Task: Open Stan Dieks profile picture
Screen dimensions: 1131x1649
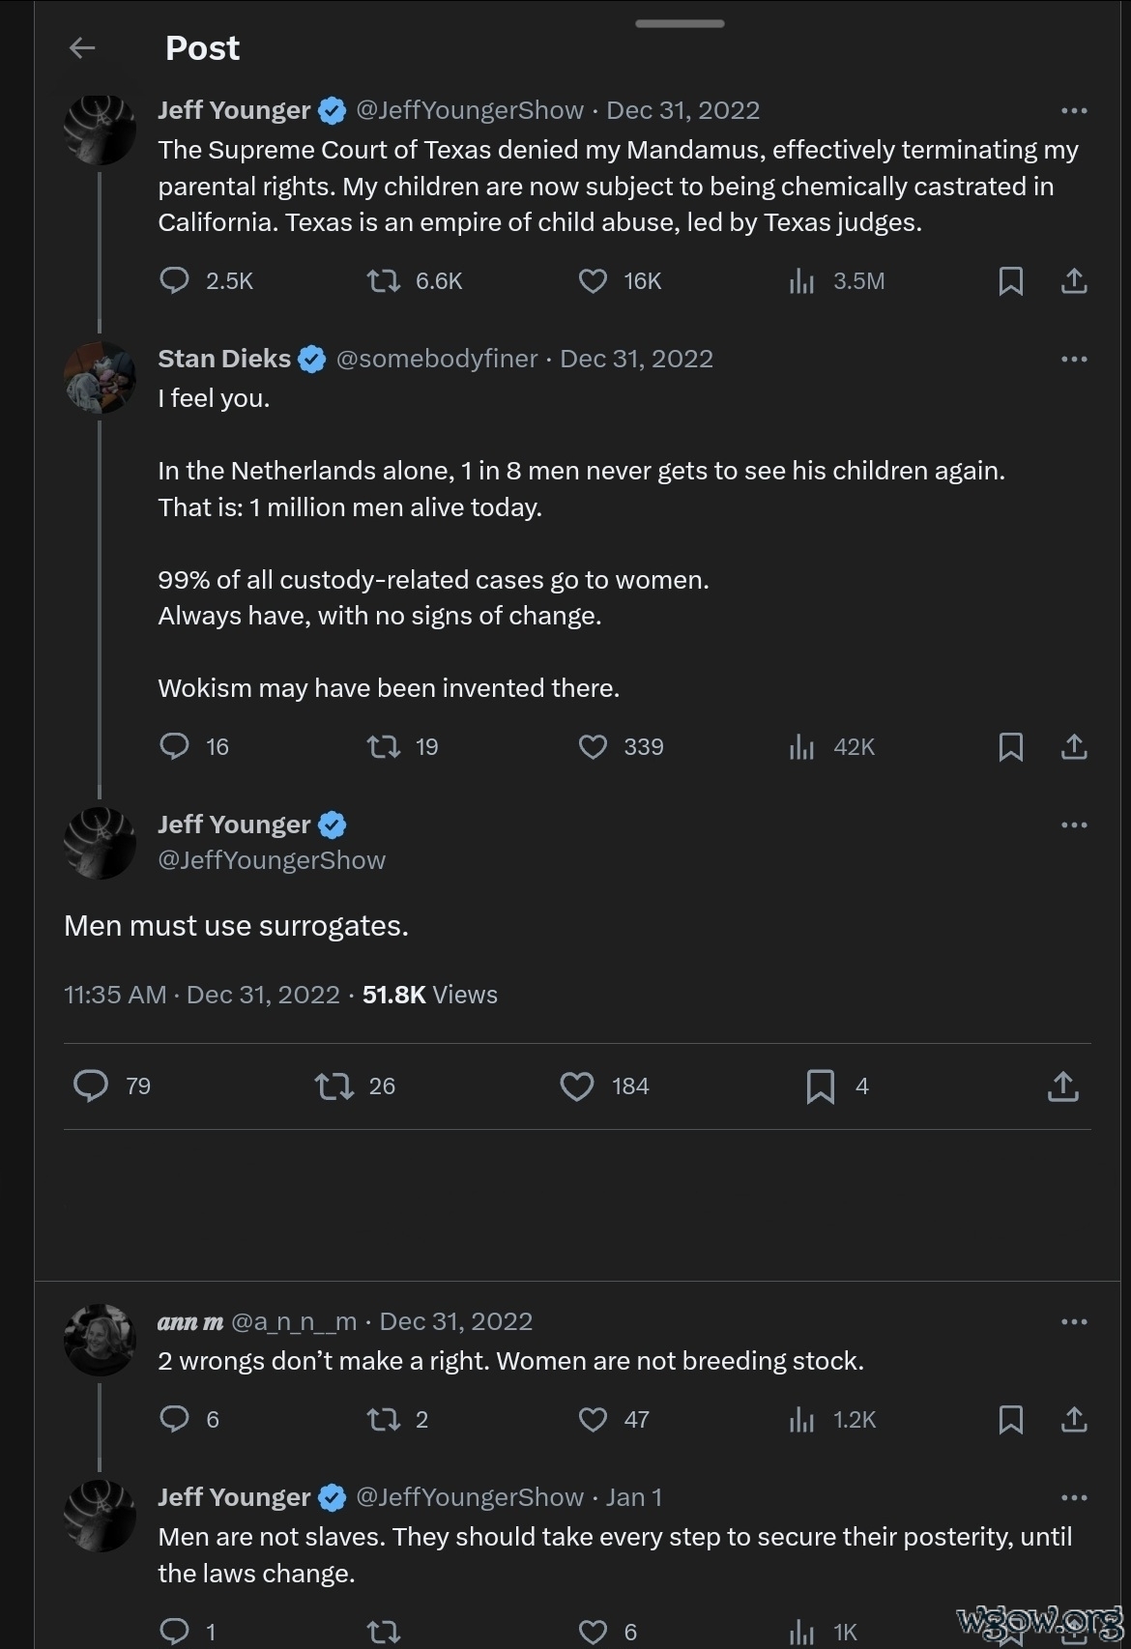Action: coord(100,378)
